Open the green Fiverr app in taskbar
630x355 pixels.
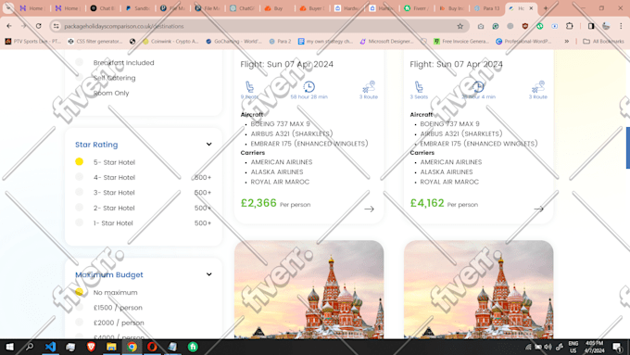[x=193, y=347]
